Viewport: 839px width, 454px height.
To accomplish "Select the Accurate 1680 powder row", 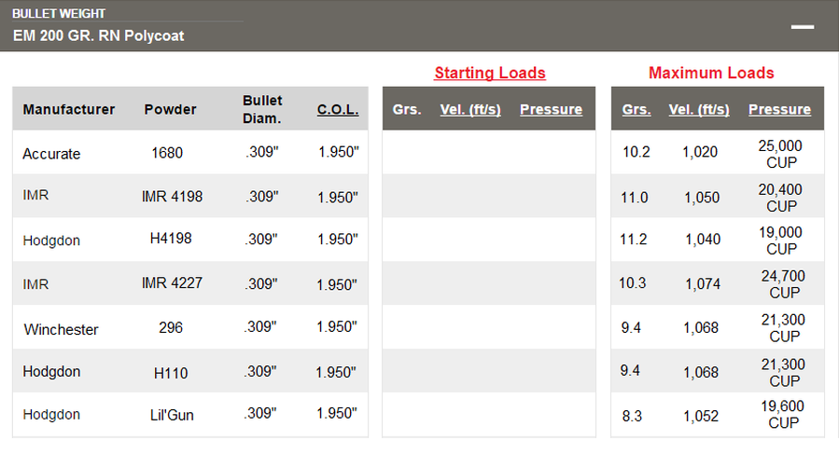I will click(190, 152).
